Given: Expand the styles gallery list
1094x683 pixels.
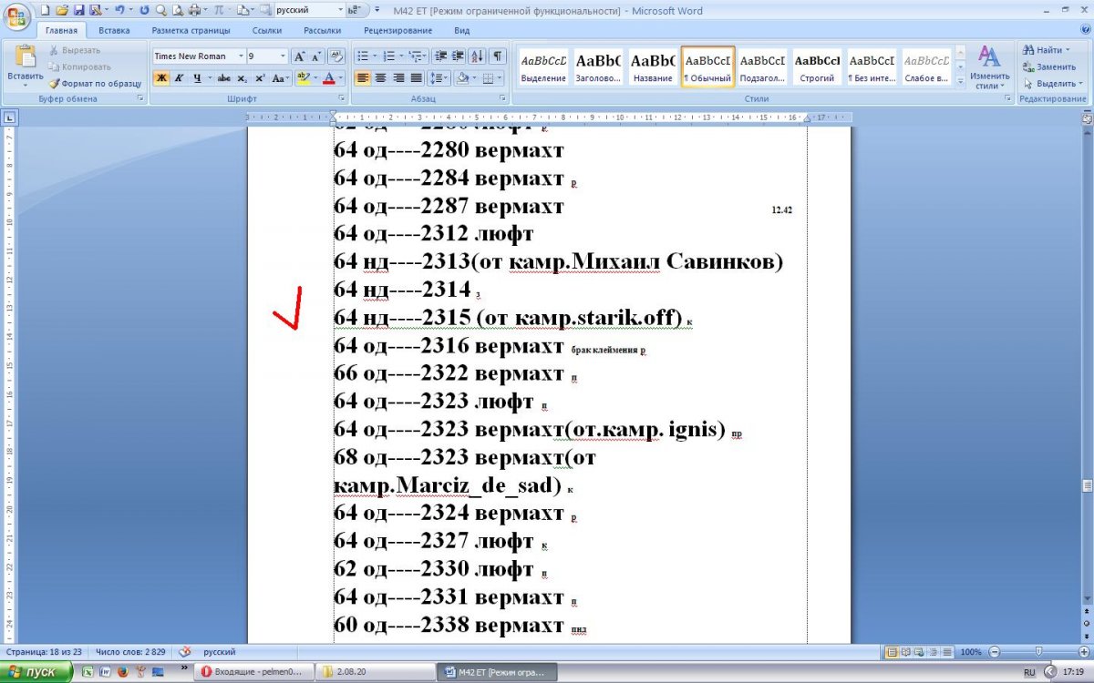Looking at the screenshot, I should tap(958, 80).
